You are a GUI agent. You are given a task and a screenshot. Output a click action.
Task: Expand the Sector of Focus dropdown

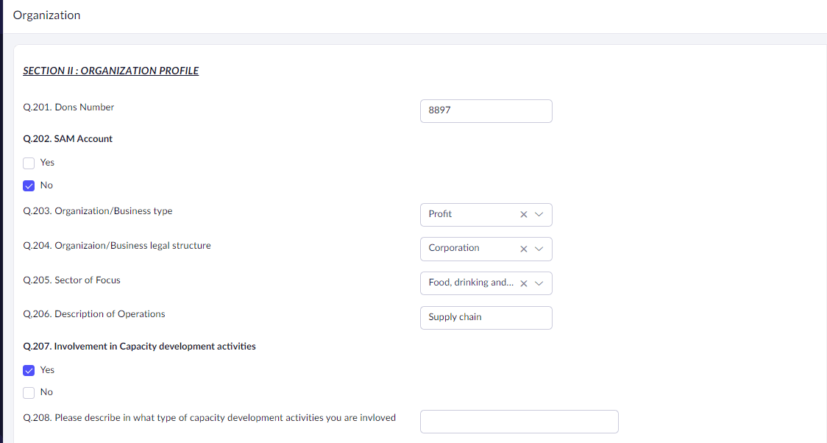pyautogui.click(x=539, y=283)
